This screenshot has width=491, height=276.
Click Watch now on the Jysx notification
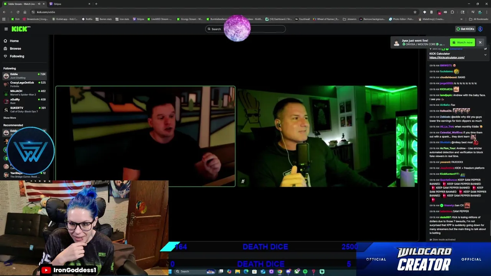[462, 42]
